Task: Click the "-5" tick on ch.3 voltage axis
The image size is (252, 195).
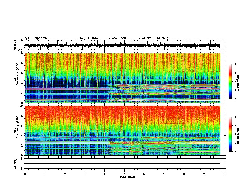Action: 22,169
